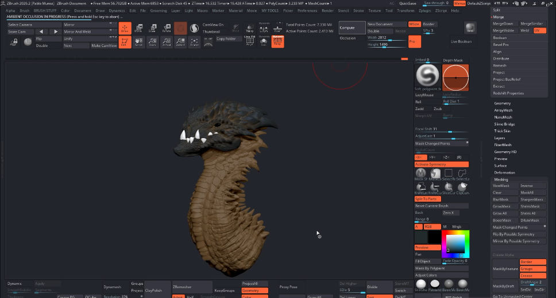Expand the Deformation subpalette
The height and width of the screenshot is (298, 556).
coord(504,172)
